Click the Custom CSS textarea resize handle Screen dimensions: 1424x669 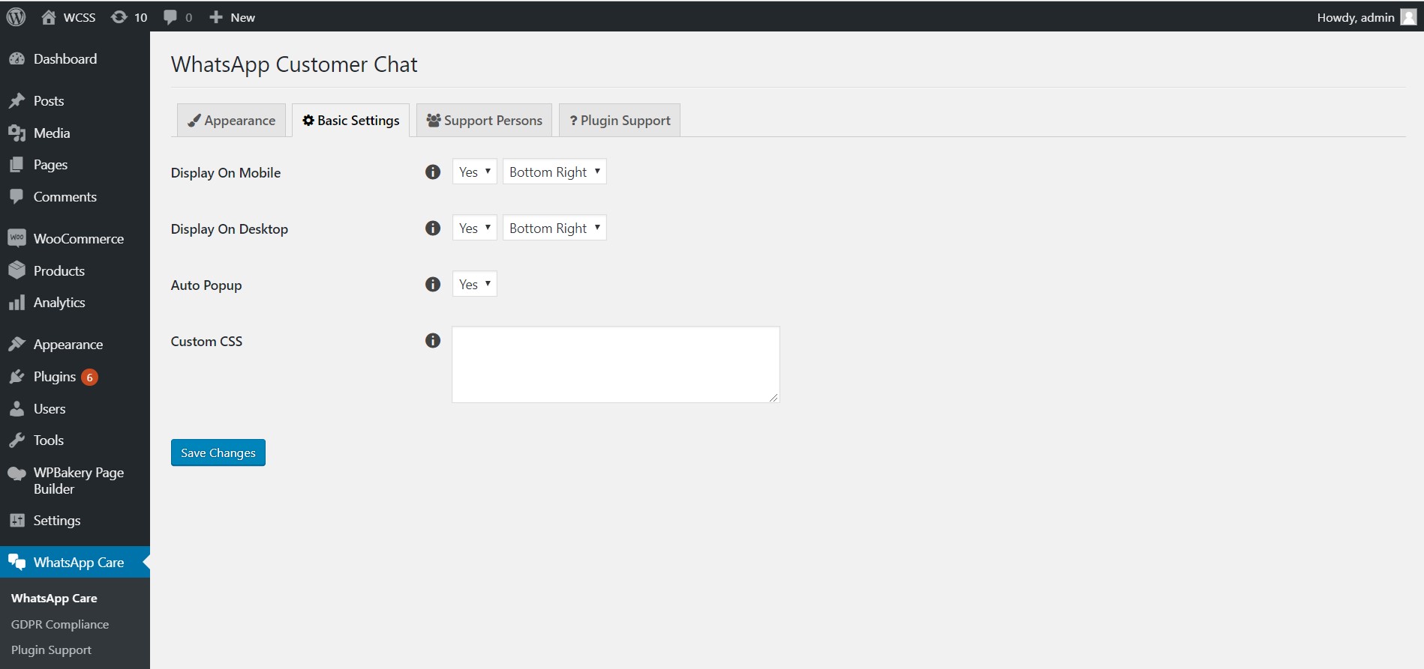[774, 397]
